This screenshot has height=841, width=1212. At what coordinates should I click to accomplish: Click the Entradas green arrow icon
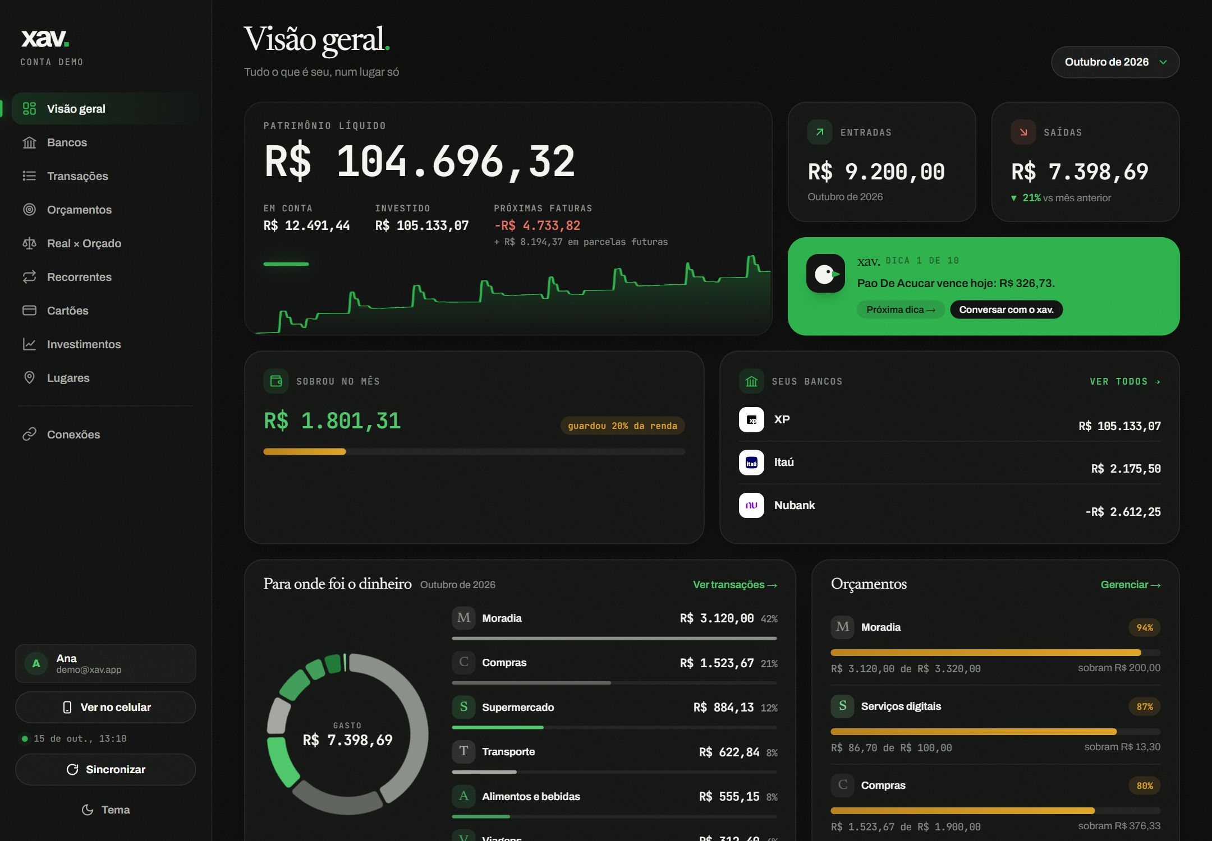point(820,132)
